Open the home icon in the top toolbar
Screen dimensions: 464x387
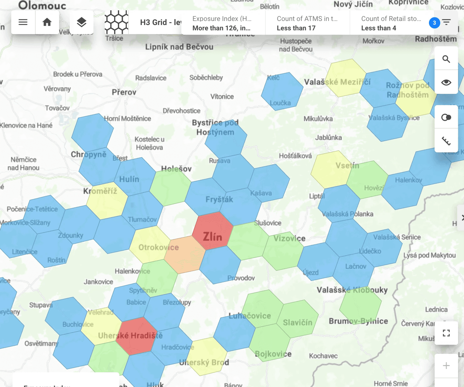pos(47,22)
